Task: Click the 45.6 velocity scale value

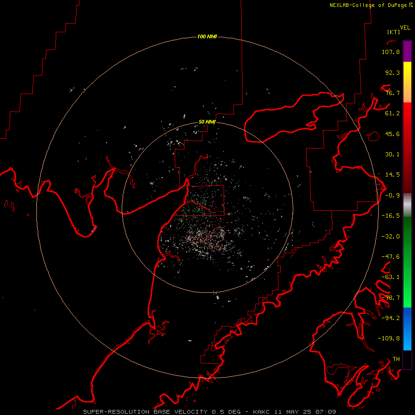Action: click(392, 134)
